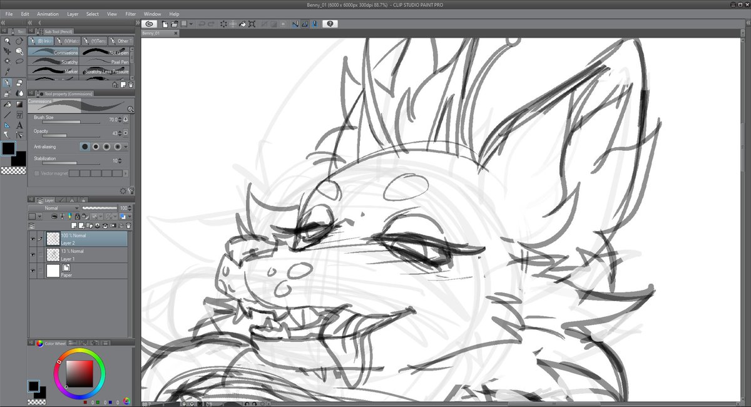Image resolution: width=751 pixels, height=407 pixels.
Task: Click the Open file folder icon
Action: [175, 24]
